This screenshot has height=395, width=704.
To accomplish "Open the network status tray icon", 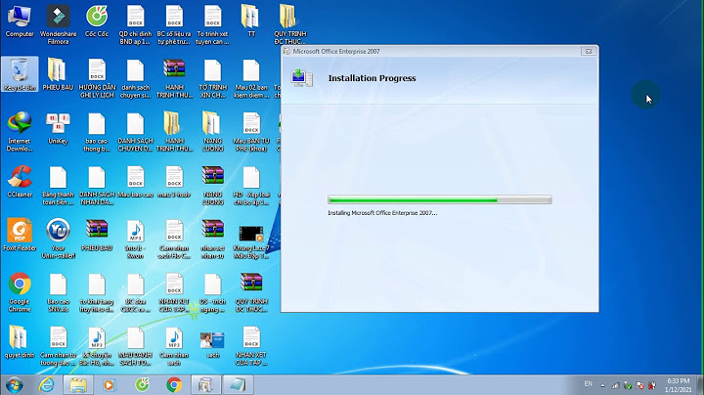I will [x=616, y=385].
